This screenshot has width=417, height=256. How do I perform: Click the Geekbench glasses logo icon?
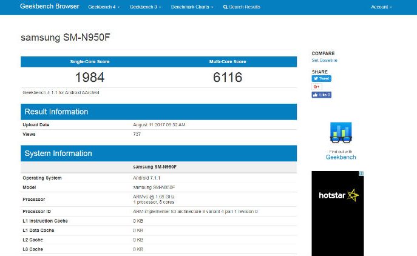(x=341, y=133)
